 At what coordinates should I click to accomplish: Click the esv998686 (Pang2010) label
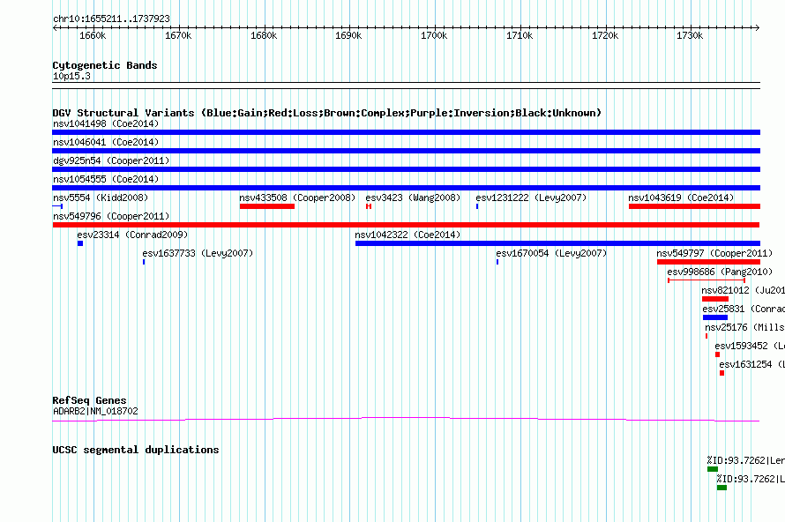click(x=720, y=272)
